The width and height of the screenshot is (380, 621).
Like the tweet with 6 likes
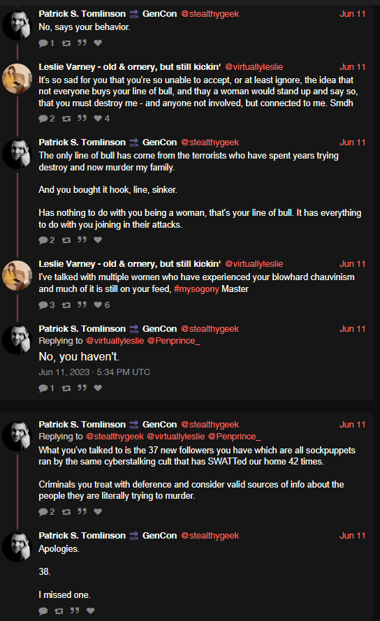101,305
